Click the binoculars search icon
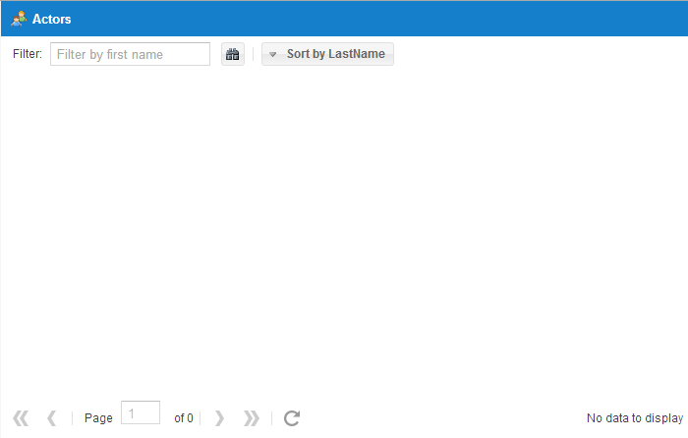Image resolution: width=688 pixels, height=438 pixels. click(233, 54)
